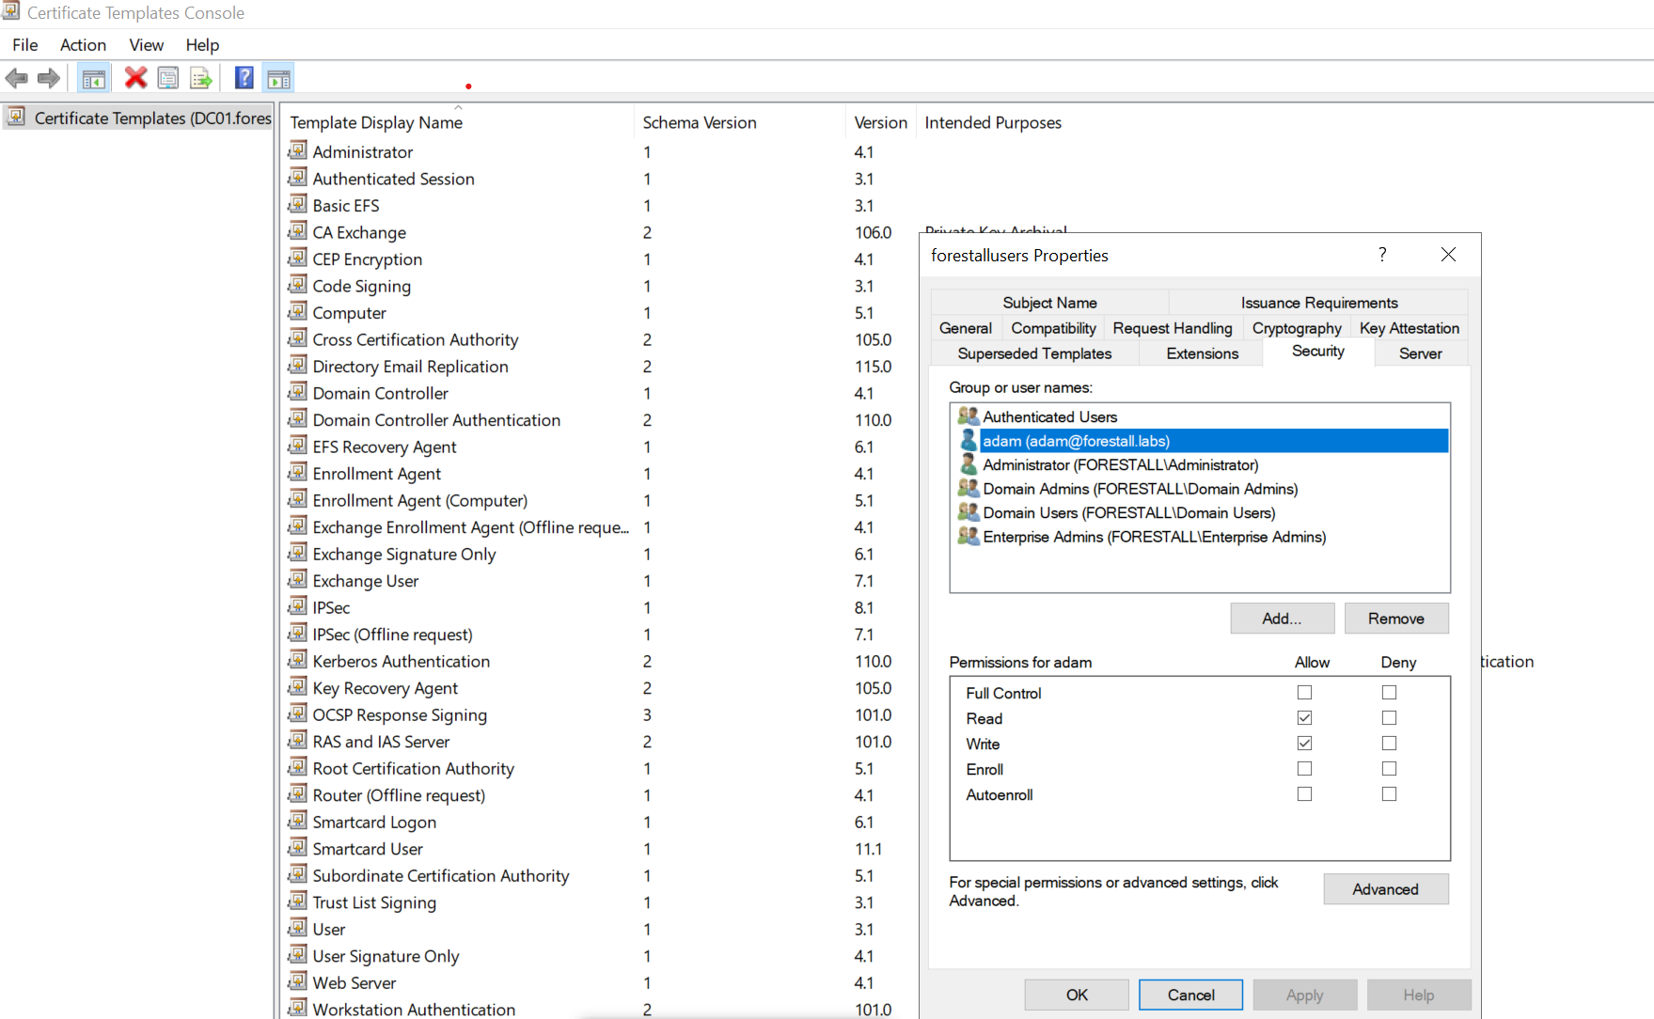Screen dimensions: 1654x1019
Task: Toggle the Show/Hide Console Tree icon
Action: point(93,78)
